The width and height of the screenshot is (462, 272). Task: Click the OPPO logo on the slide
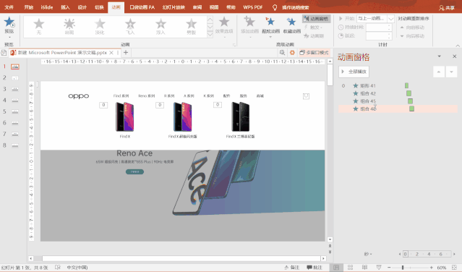pos(79,96)
